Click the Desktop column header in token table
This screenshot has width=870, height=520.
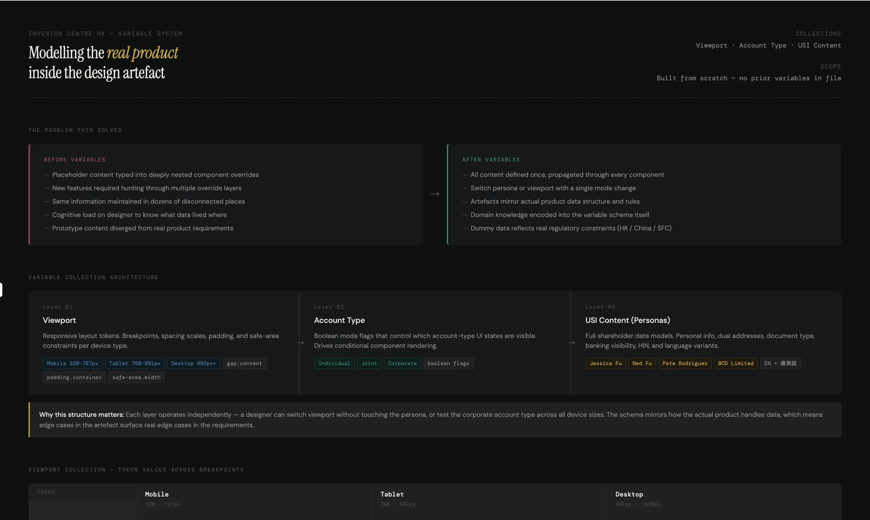[629, 494]
